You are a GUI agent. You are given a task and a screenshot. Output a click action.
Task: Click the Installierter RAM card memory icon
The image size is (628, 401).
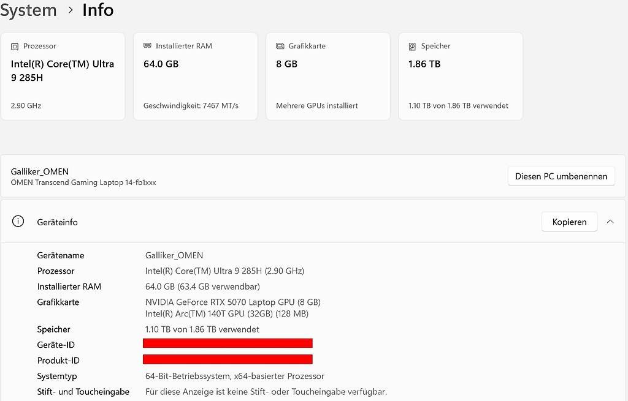[147, 45]
